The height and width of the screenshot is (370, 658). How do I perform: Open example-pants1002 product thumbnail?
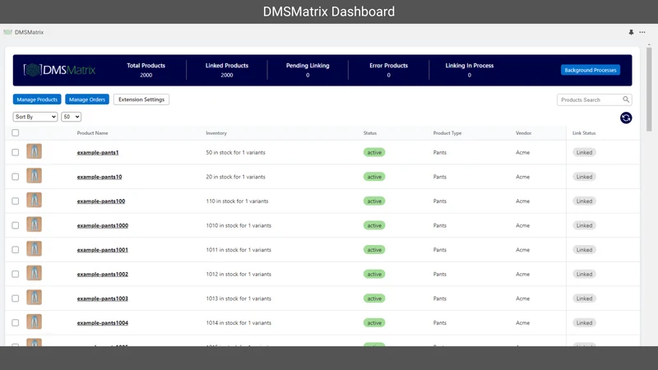[34, 273]
